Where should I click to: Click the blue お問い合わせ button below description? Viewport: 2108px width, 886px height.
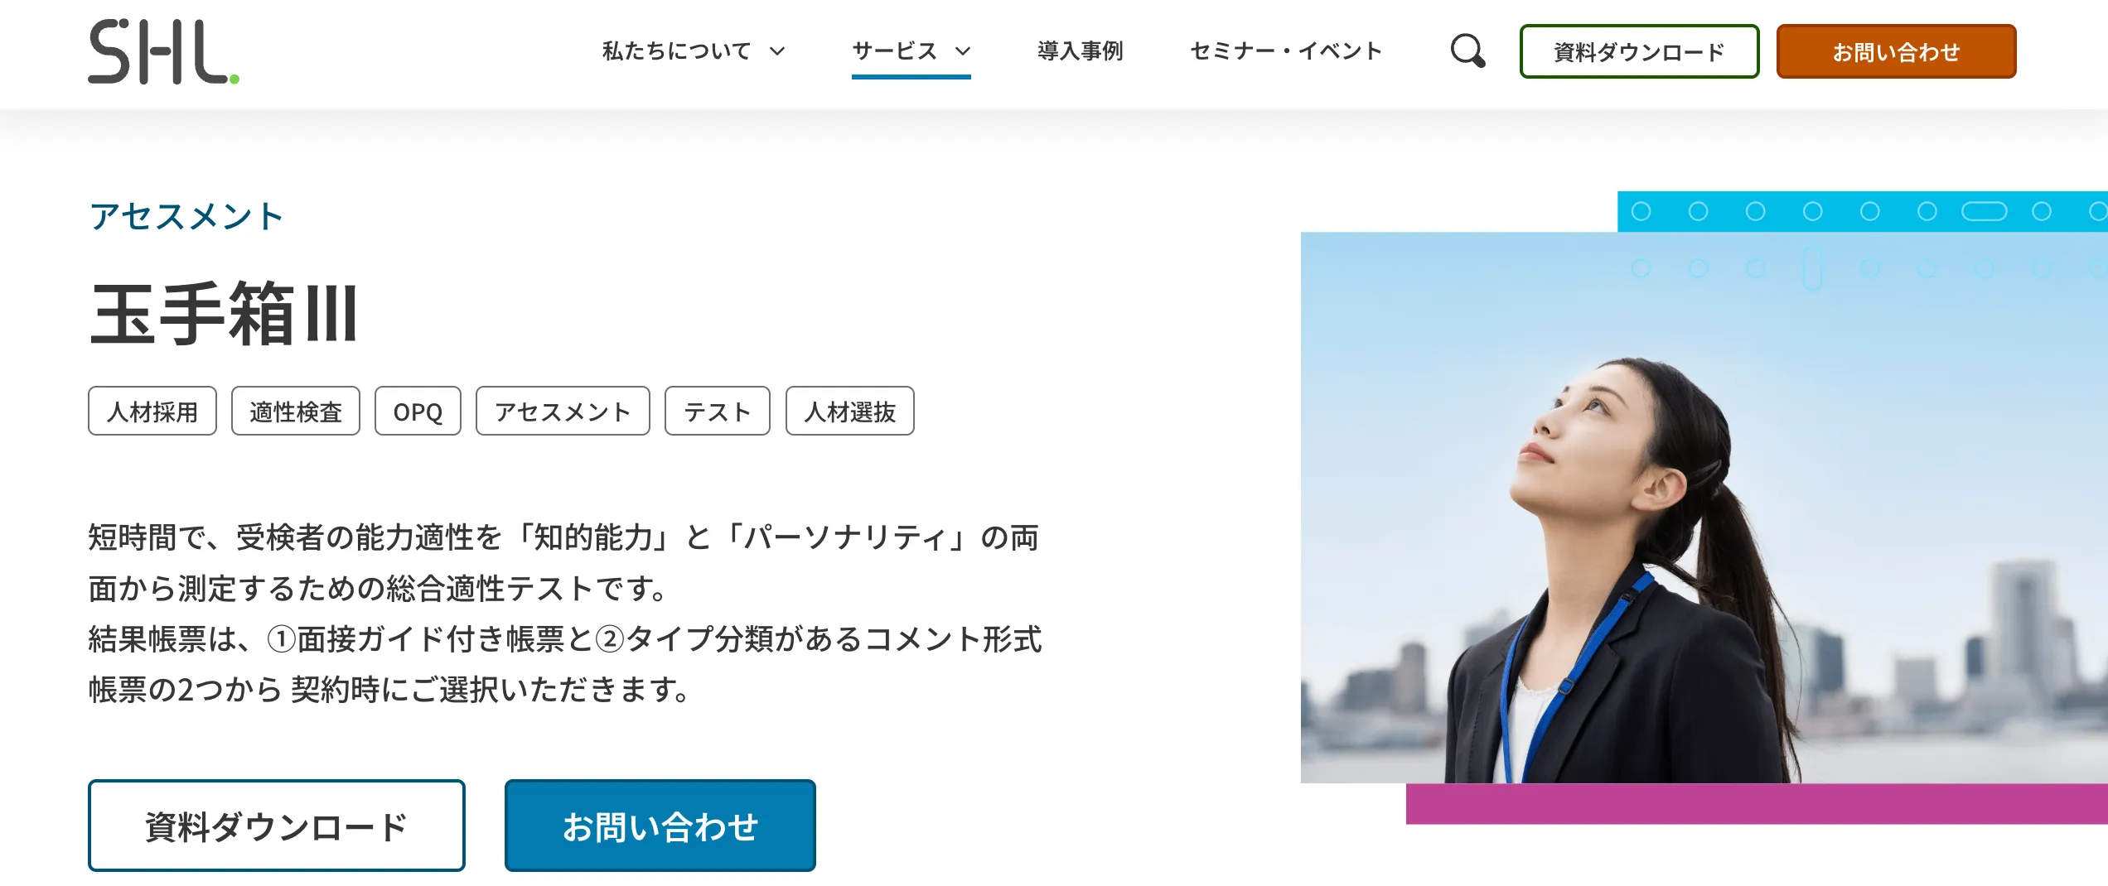pyautogui.click(x=660, y=826)
